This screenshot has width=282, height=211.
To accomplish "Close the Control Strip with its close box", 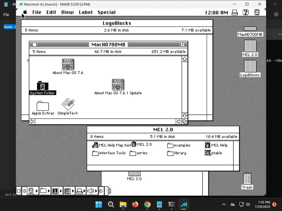I will tap(19, 191).
